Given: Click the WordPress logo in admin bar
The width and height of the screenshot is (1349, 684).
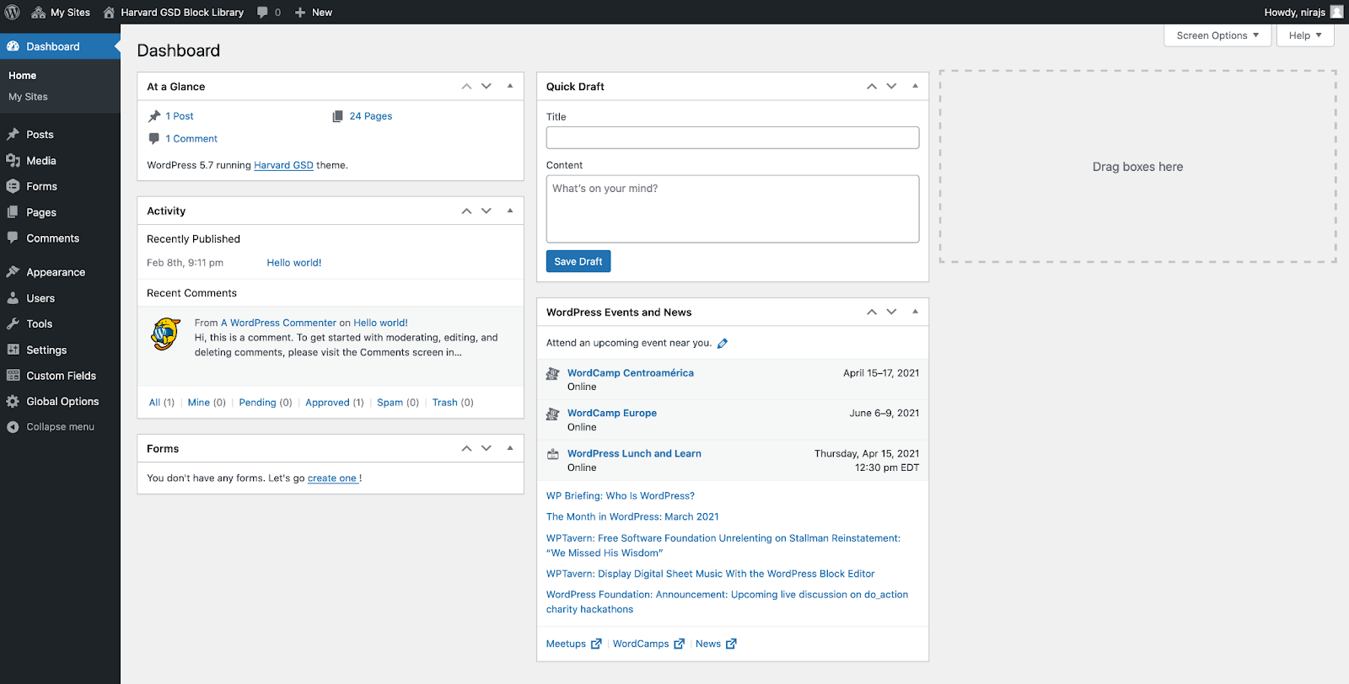Looking at the screenshot, I should click(13, 13).
